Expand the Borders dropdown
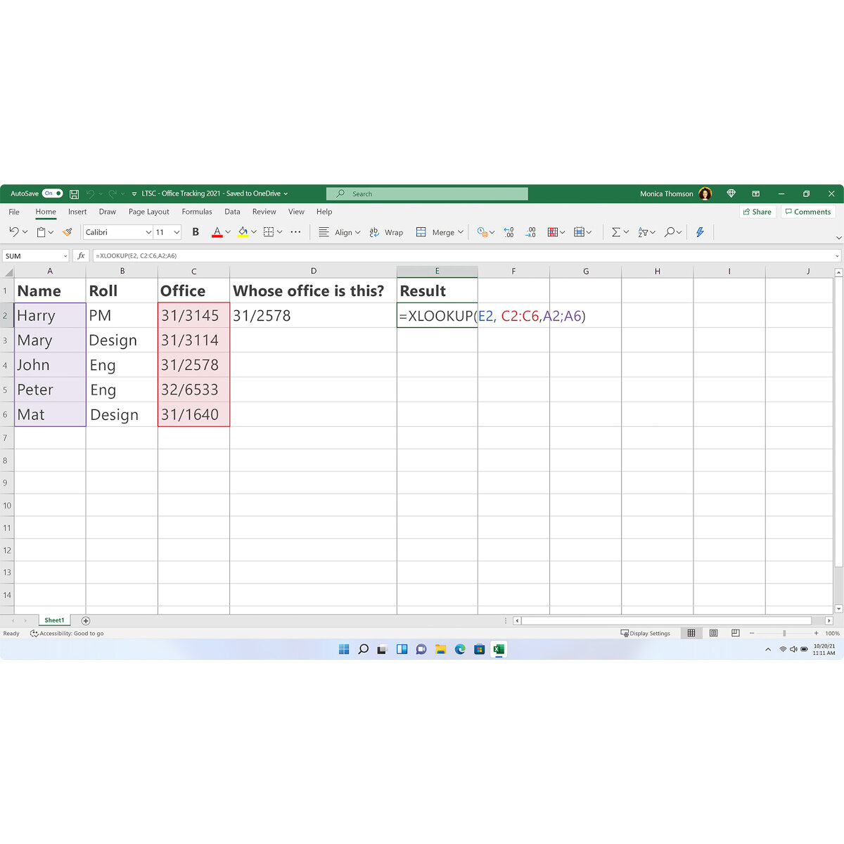Image resolution: width=844 pixels, height=844 pixels. click(279, 232)
